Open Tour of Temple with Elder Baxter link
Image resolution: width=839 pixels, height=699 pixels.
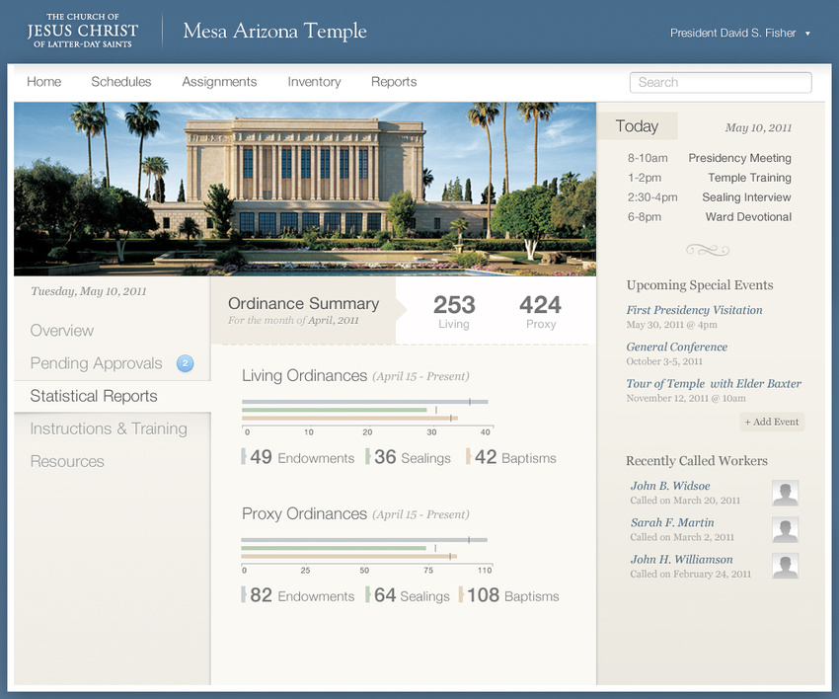[x=714, y=384]
